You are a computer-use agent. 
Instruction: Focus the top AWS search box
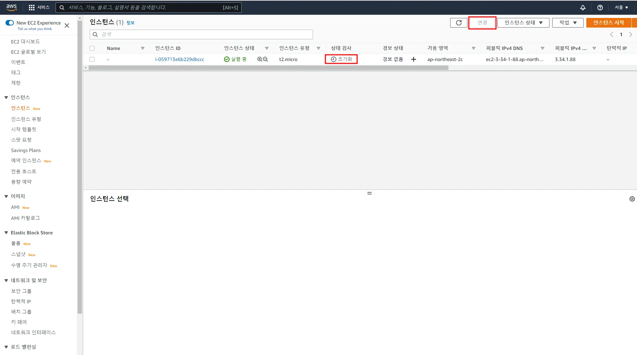pyautogui.click(x=149, y=8)
